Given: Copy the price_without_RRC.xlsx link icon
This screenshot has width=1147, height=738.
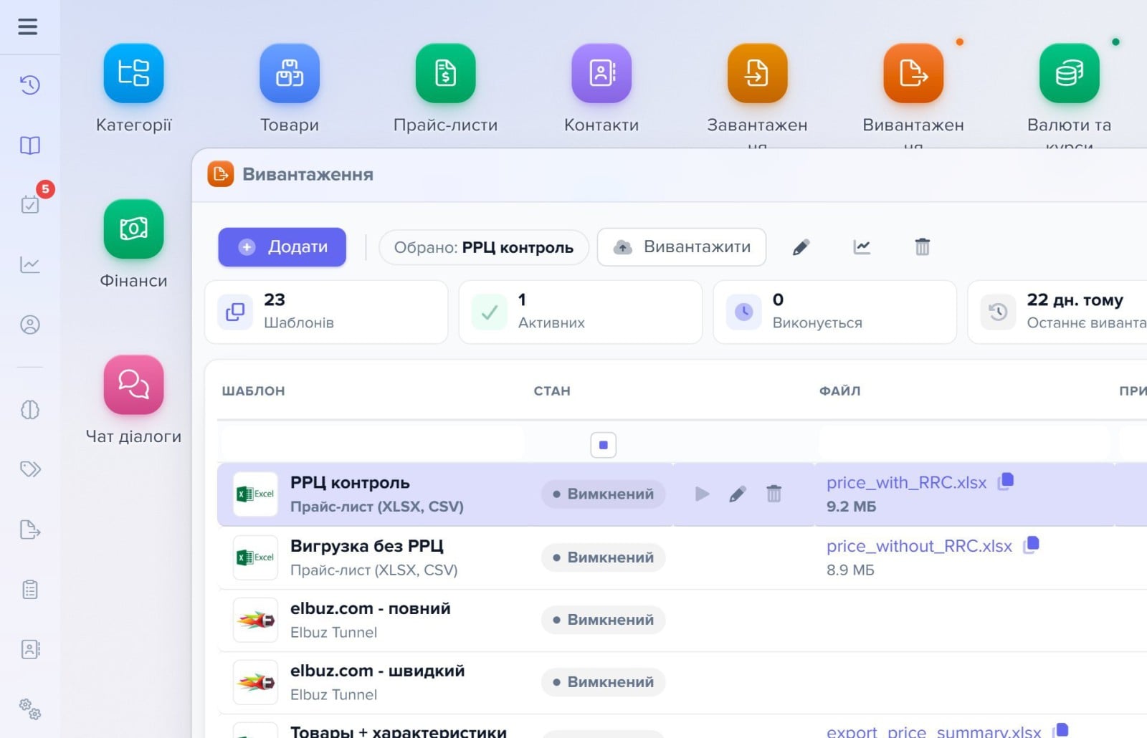Looking at the screenshot, I should tap(1032, 545).
